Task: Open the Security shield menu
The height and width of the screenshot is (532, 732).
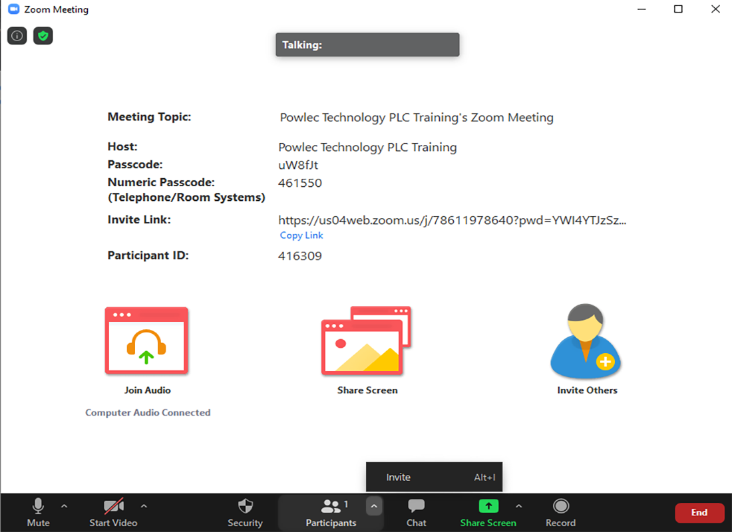Action: 245,513
